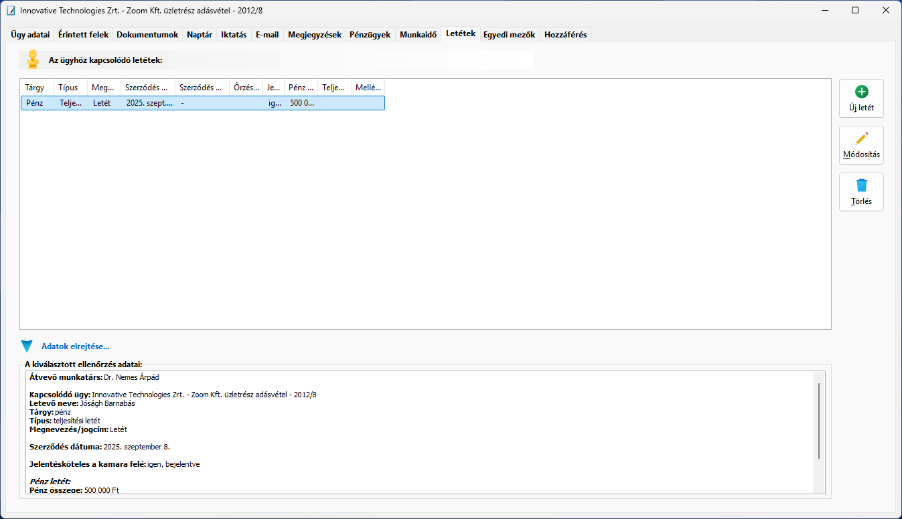
Task: Click the pencil Módosítás icon
Action: coord(861,139)
